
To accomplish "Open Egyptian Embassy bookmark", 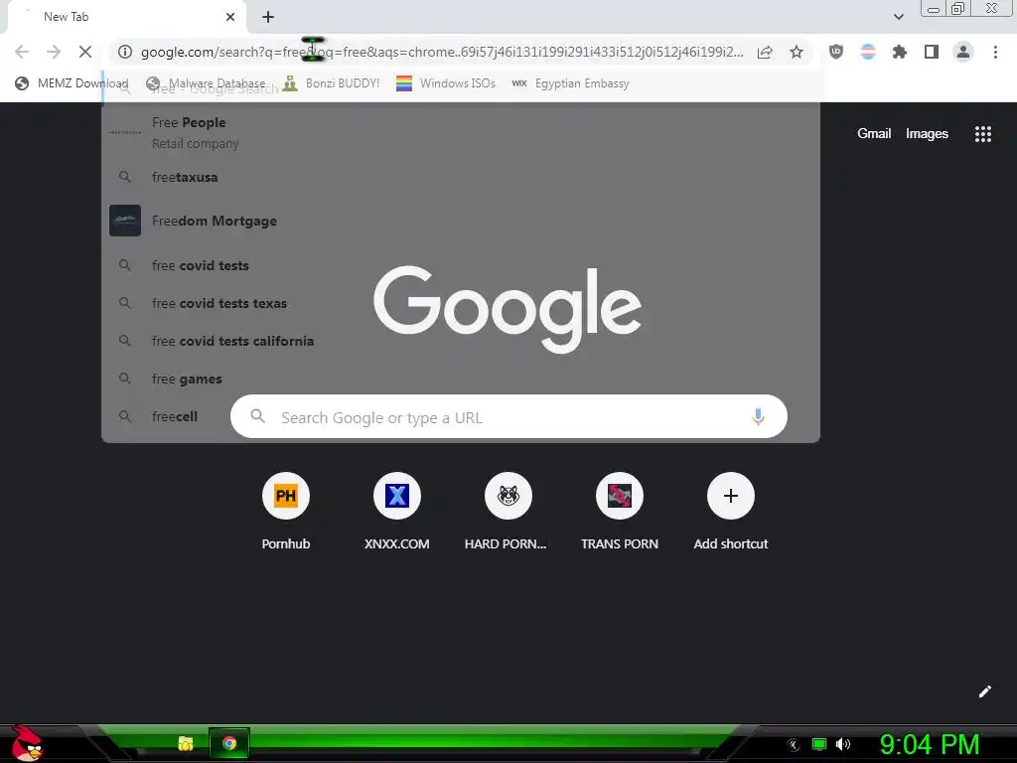I will (x=570, y=83).
